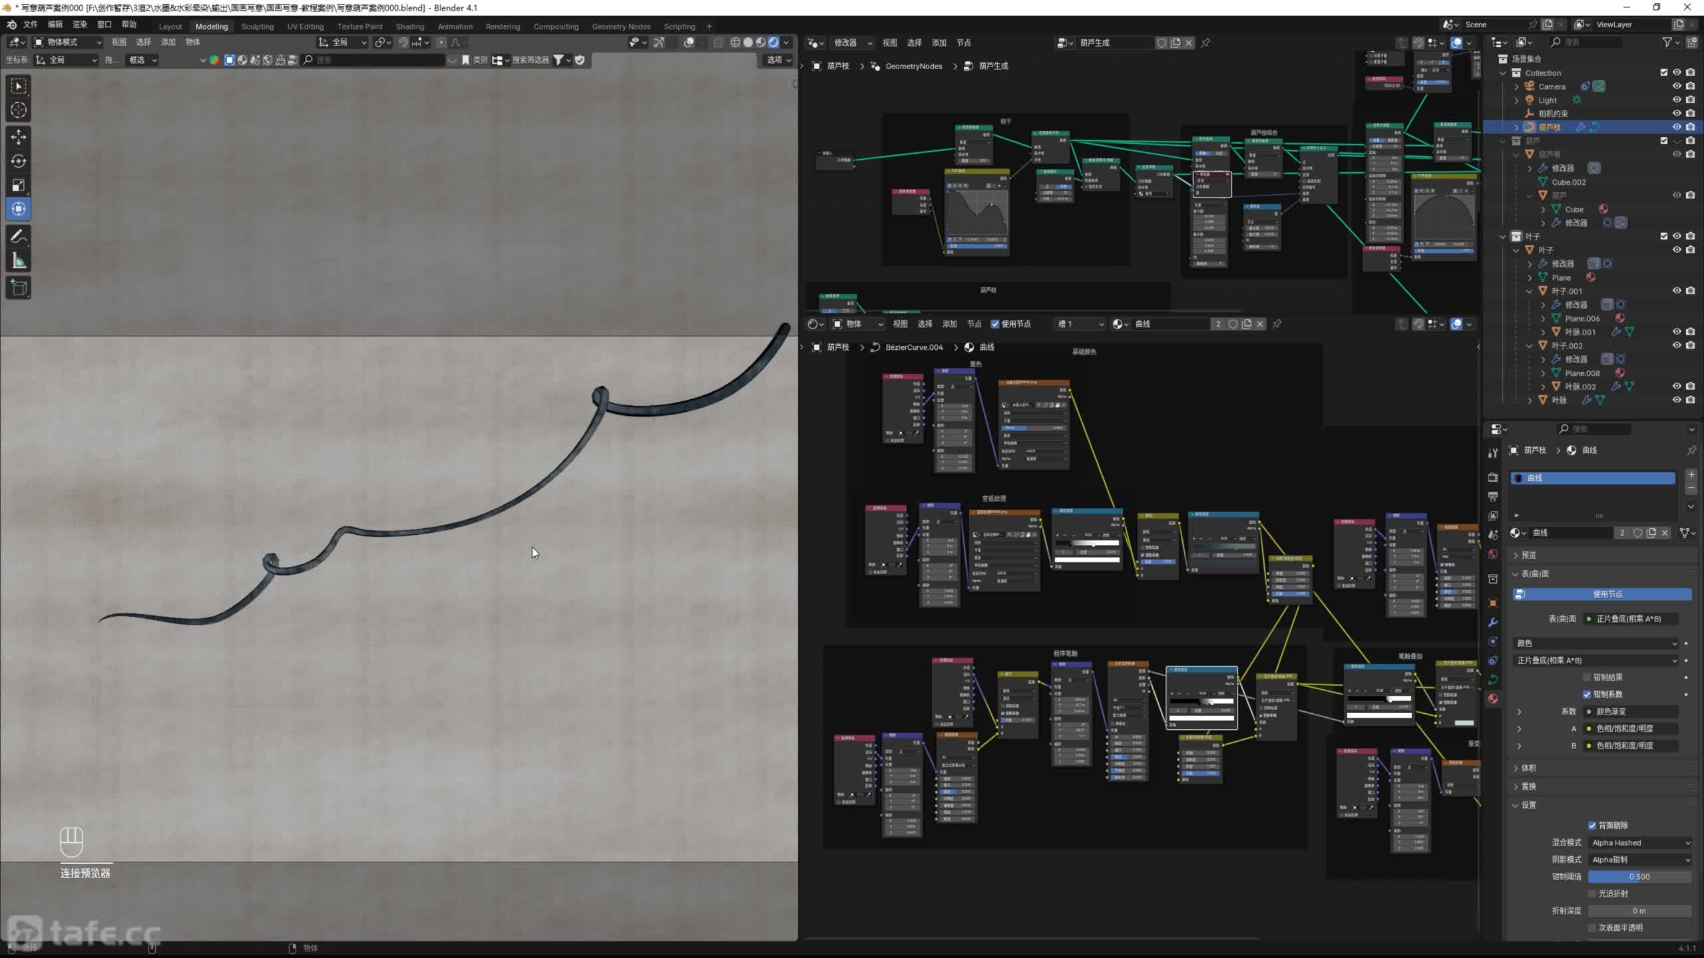Screen dimensions: 1704x958
Task: Select the Move tool in the toolbar
Action: point(18,137)
